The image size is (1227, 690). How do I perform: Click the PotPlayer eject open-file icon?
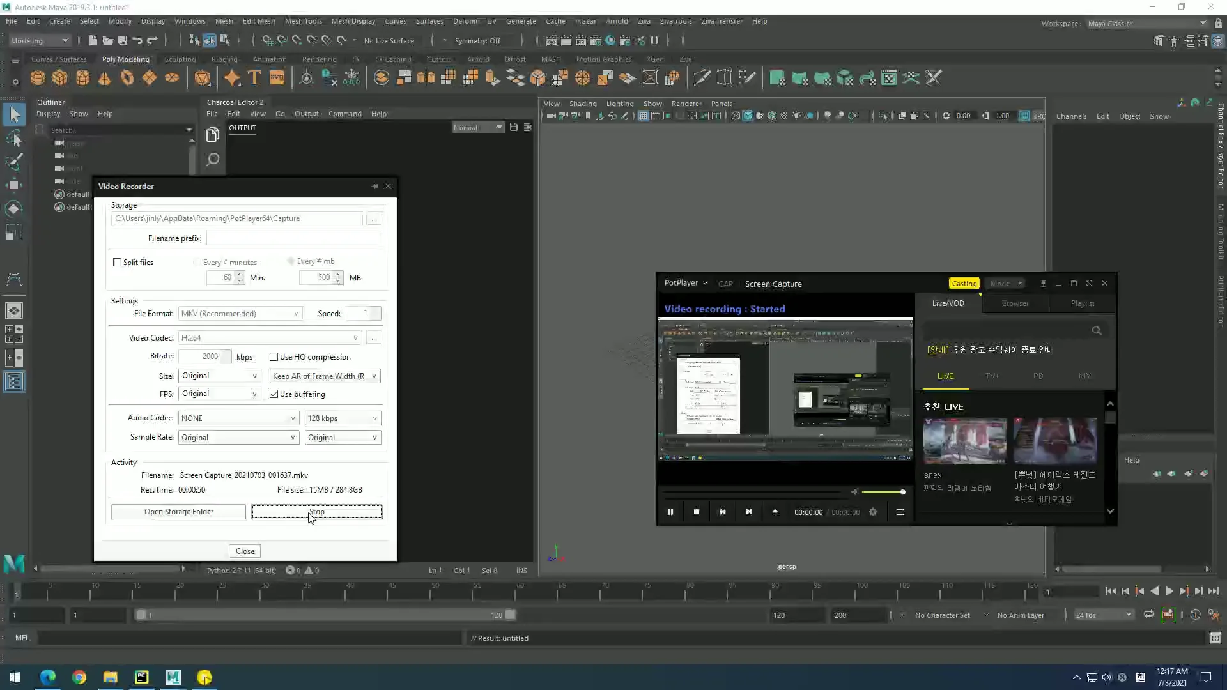coord(775,512)
